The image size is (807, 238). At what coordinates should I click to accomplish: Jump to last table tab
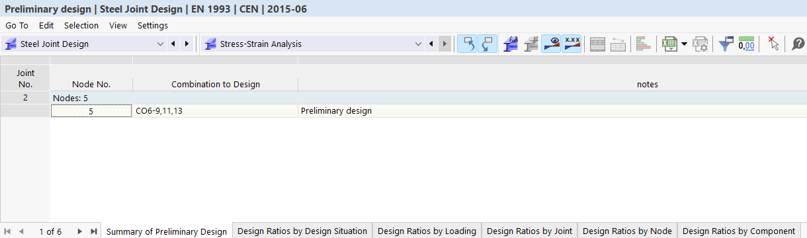point(93,231)
